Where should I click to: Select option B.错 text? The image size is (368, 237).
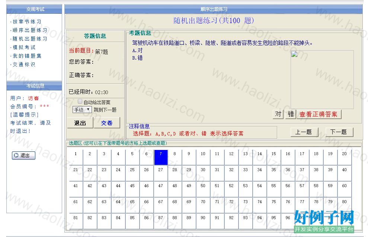point(137,58)
